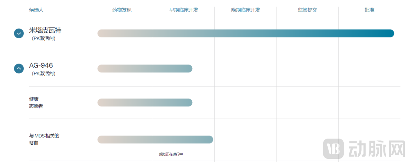This screenshot has width=408, height=162.
Task: Click the 动脉网 watermark logo icon
Action: [333, 149]
